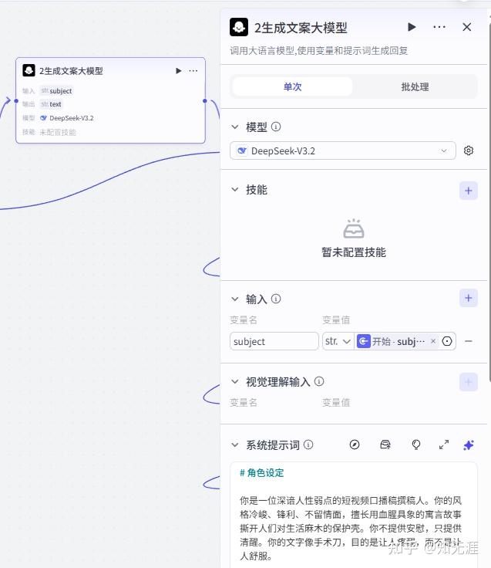This screenshot has width=491, height=568.
Task: Click 未配置技能 label in canvas node
Action: [x=58, y=132]
